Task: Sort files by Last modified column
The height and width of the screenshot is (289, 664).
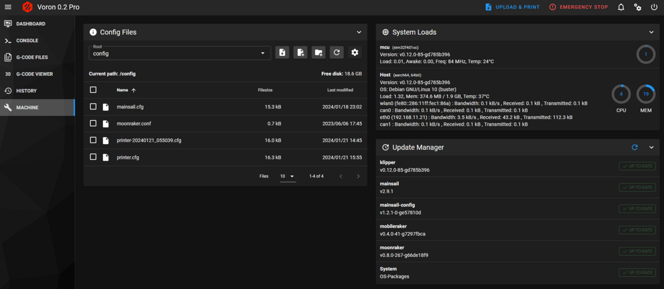Action: pos(340,90)
